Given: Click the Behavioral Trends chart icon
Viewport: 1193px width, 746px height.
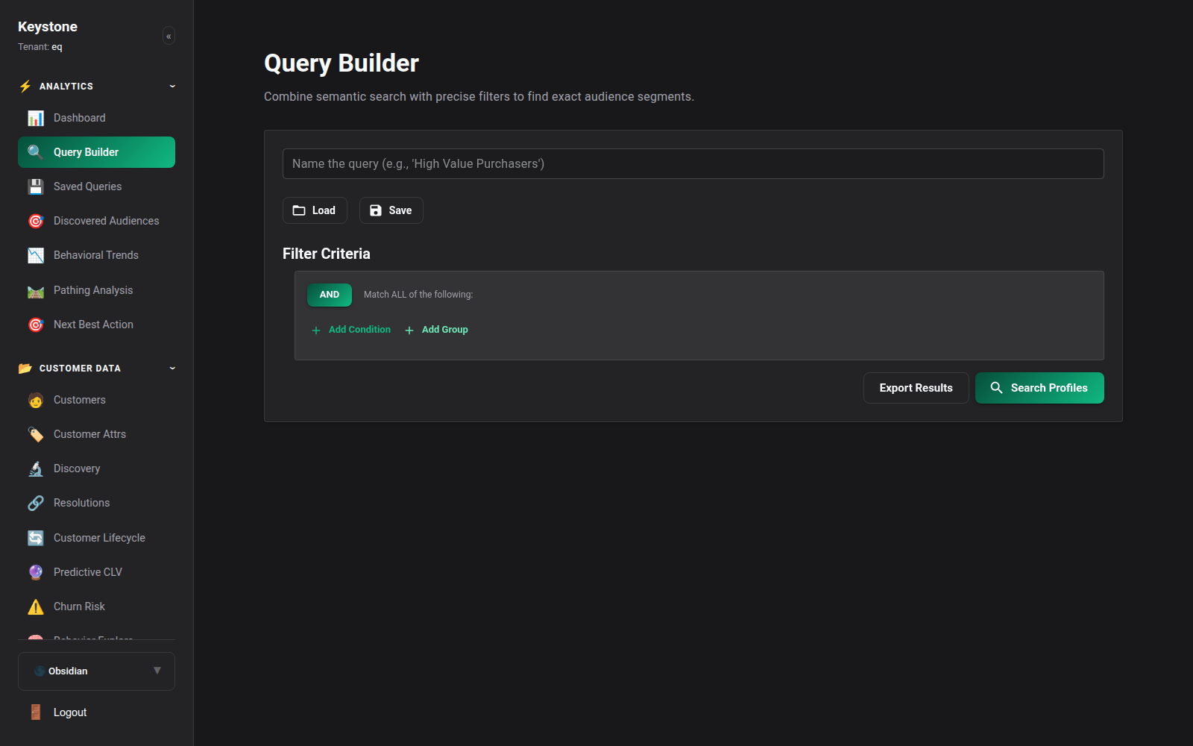Looking at the screenshot, I should click(x=36, y=255).
